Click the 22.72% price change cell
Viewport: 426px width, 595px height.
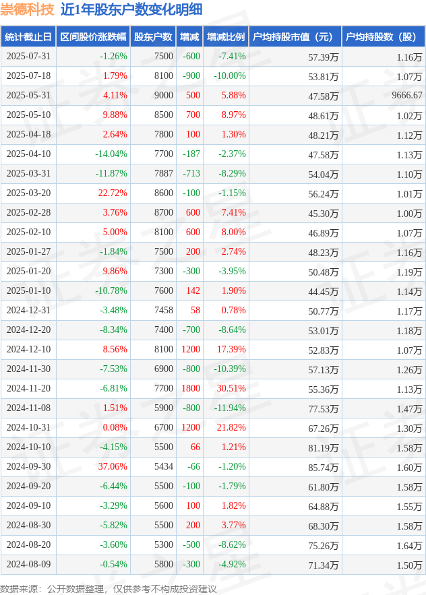tap(113, 193)
